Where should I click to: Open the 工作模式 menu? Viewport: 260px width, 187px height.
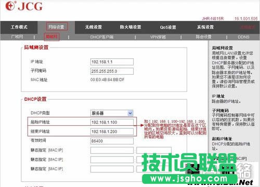(19, 27)
